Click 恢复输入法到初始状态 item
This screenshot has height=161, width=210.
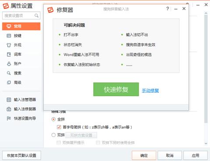pyautogui.click(x=82, y=65)
